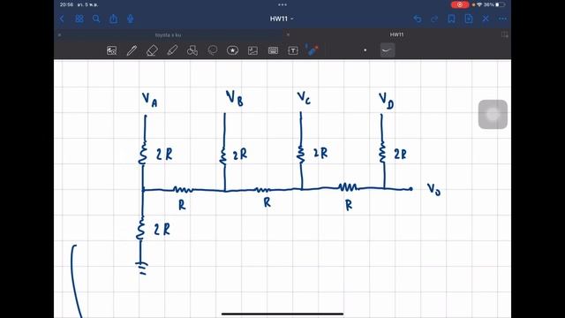The width and height of the screenshot is (565, 318).
Task: Toggle read-only mode with pen-cross icon
Action: pyautogui.click(x=486, y=19)
